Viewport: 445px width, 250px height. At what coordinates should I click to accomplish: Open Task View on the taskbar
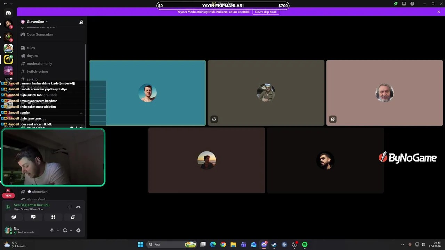tap(203, 244)
